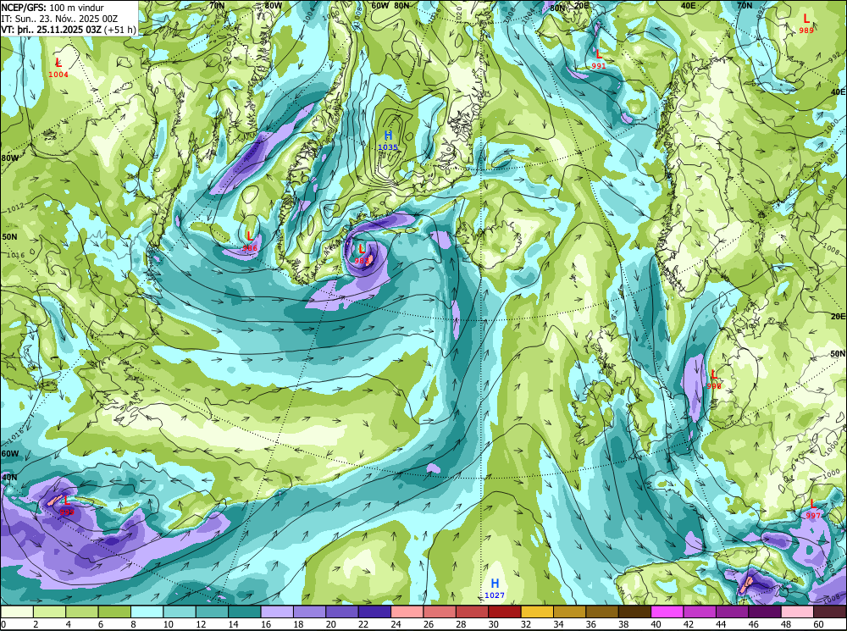Image resolution: width=847 pixels, height=631 pixels.
Task: Select the L 983 low pressure center
Action: 362,254
